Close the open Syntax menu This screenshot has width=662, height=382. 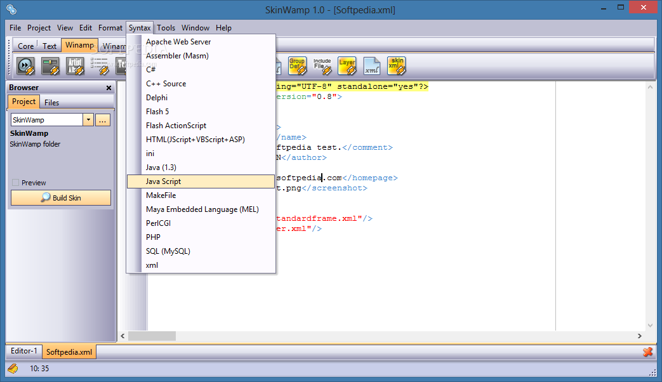click(x=140, y=28)
